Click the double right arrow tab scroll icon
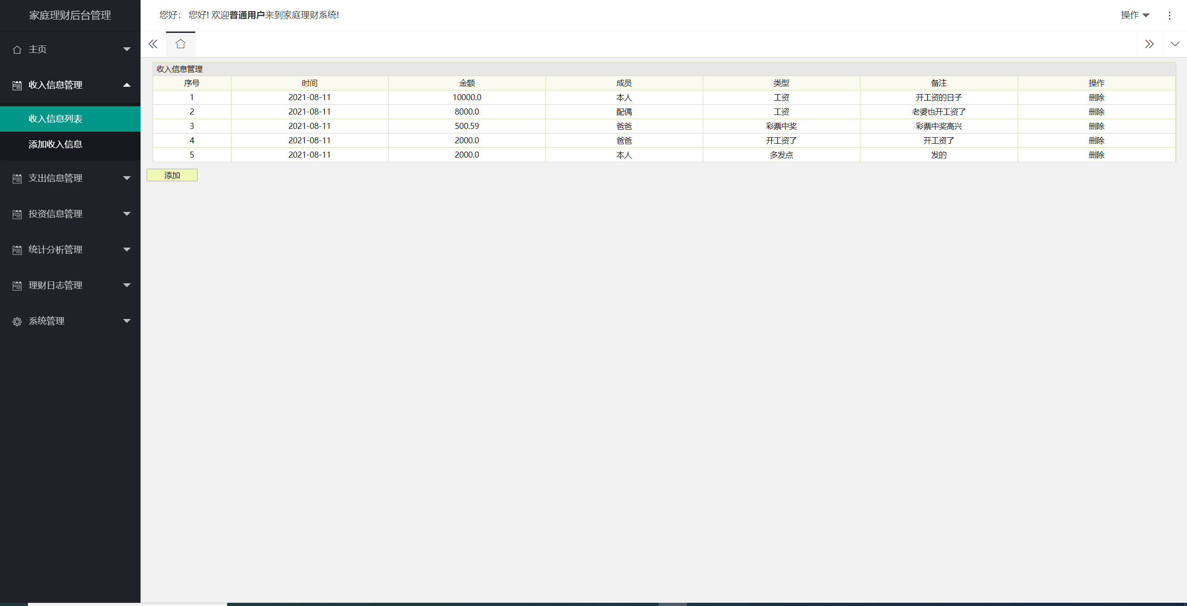Image resolution: width=1187 pixels, height=606 pixels. [x=1149, y=44]
